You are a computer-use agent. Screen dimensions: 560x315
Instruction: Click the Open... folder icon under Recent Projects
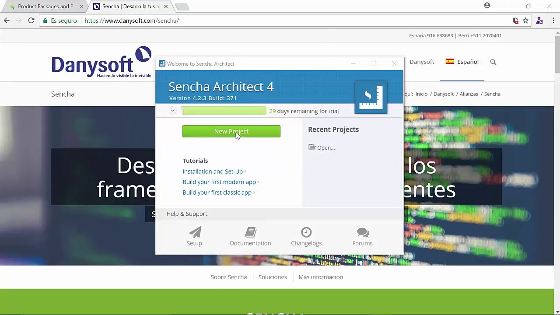pos(312,147)
